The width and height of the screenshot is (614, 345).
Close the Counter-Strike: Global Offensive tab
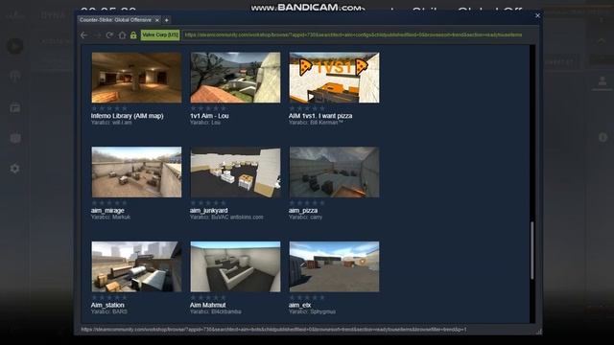(157, 20)
